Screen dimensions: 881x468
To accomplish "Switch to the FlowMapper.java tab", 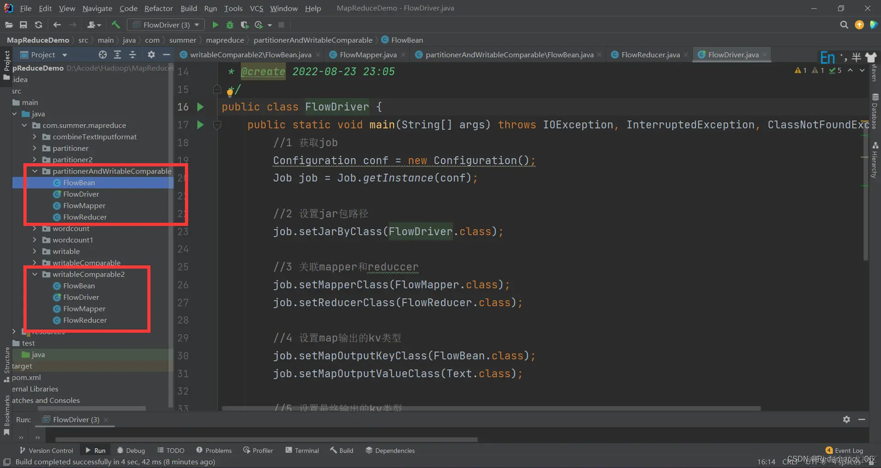I will pyautogui.click(x=368, y=55).
